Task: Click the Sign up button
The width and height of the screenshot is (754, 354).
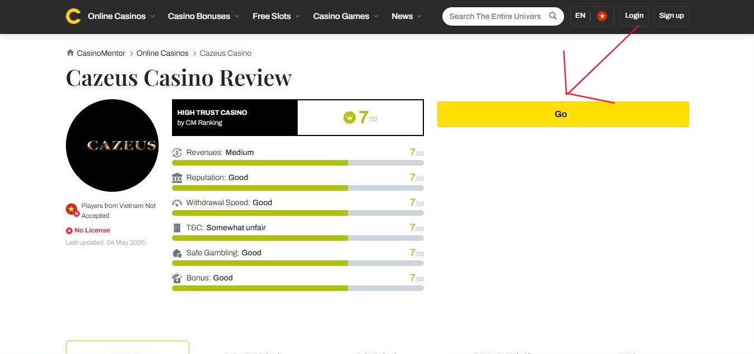Action: point(671,16)
